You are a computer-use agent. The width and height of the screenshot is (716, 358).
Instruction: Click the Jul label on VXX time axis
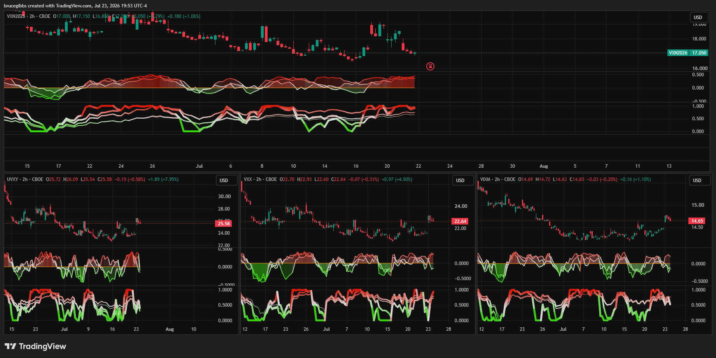coord(326,329)
